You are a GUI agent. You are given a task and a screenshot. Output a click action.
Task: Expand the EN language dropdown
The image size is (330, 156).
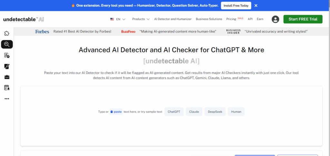click(121, 19)
